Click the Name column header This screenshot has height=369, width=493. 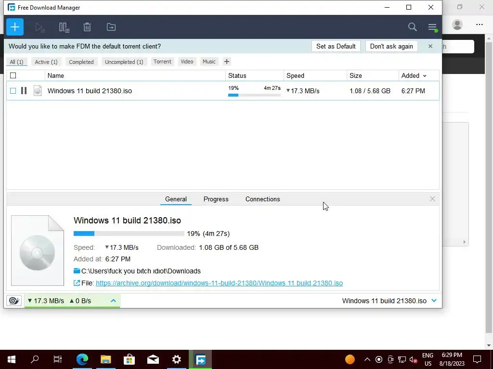tap(135, 75)
